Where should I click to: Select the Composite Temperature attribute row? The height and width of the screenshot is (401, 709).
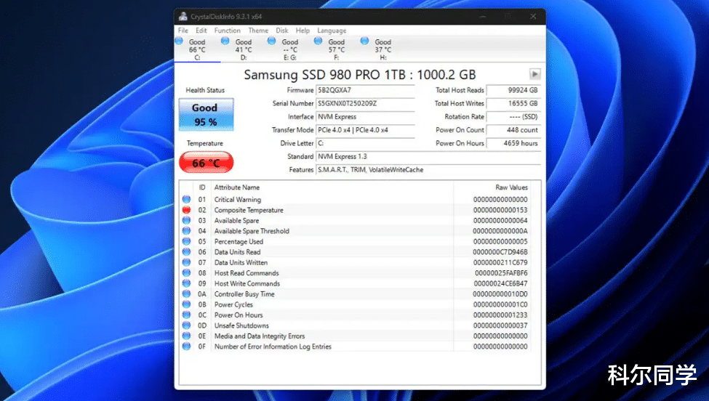pyautogui.click(x=355, y=210)
